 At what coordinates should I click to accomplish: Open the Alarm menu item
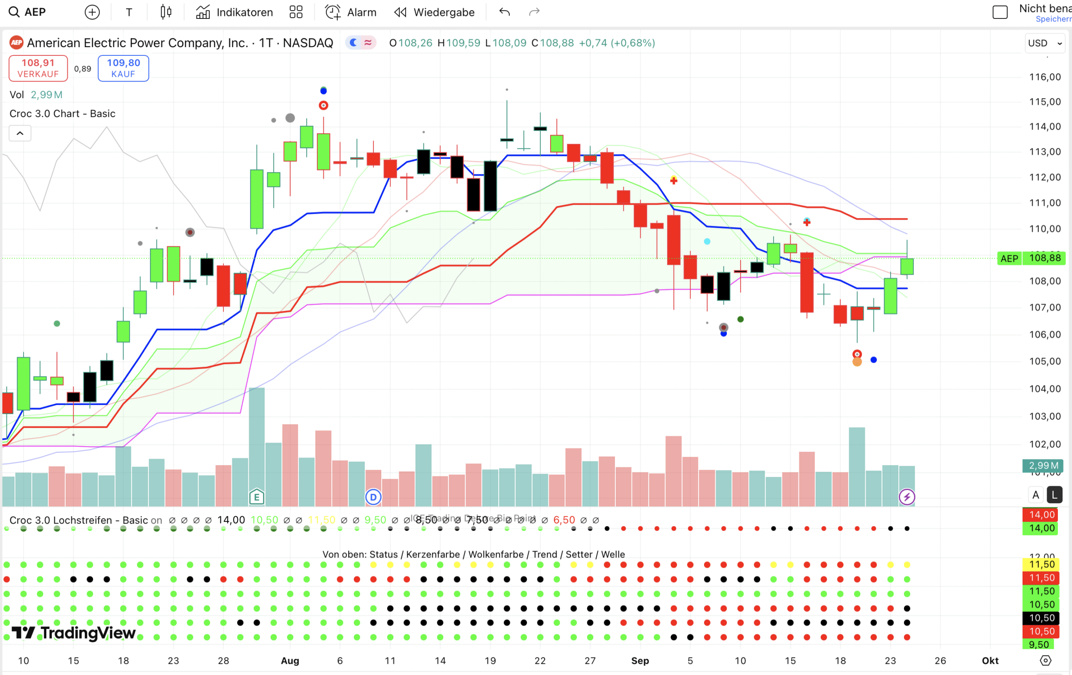coord(351,12)
